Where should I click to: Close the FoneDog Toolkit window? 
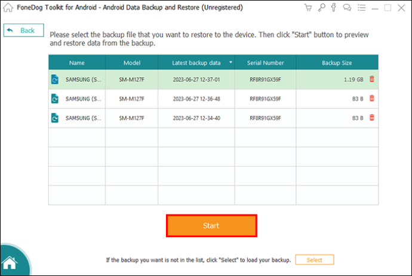401,8
